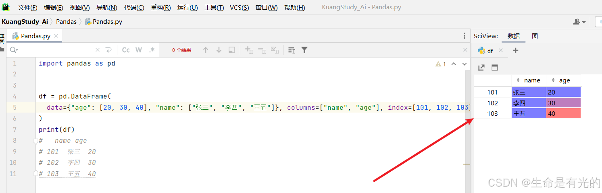Open the 工具(T) menu
The image size is (602, 193).
(214, 8)
